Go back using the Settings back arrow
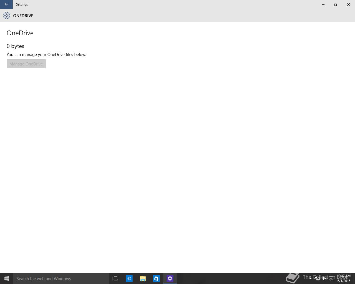This screenshot has height=284, width=355. tap(6, 4)
